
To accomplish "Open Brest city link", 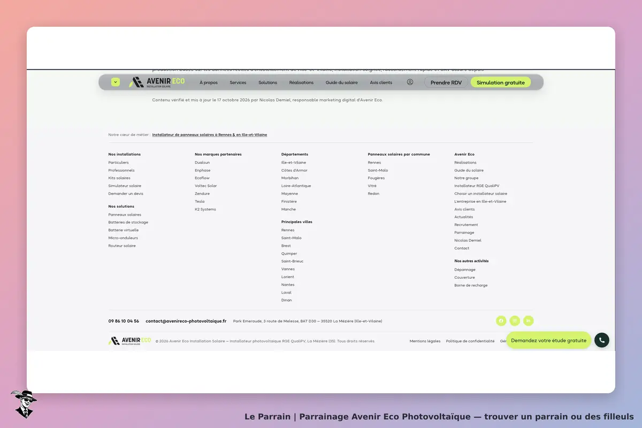I will (x=286, y=246).
